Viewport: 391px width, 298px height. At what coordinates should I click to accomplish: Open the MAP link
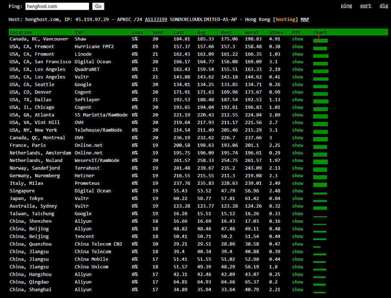point(305,20)
